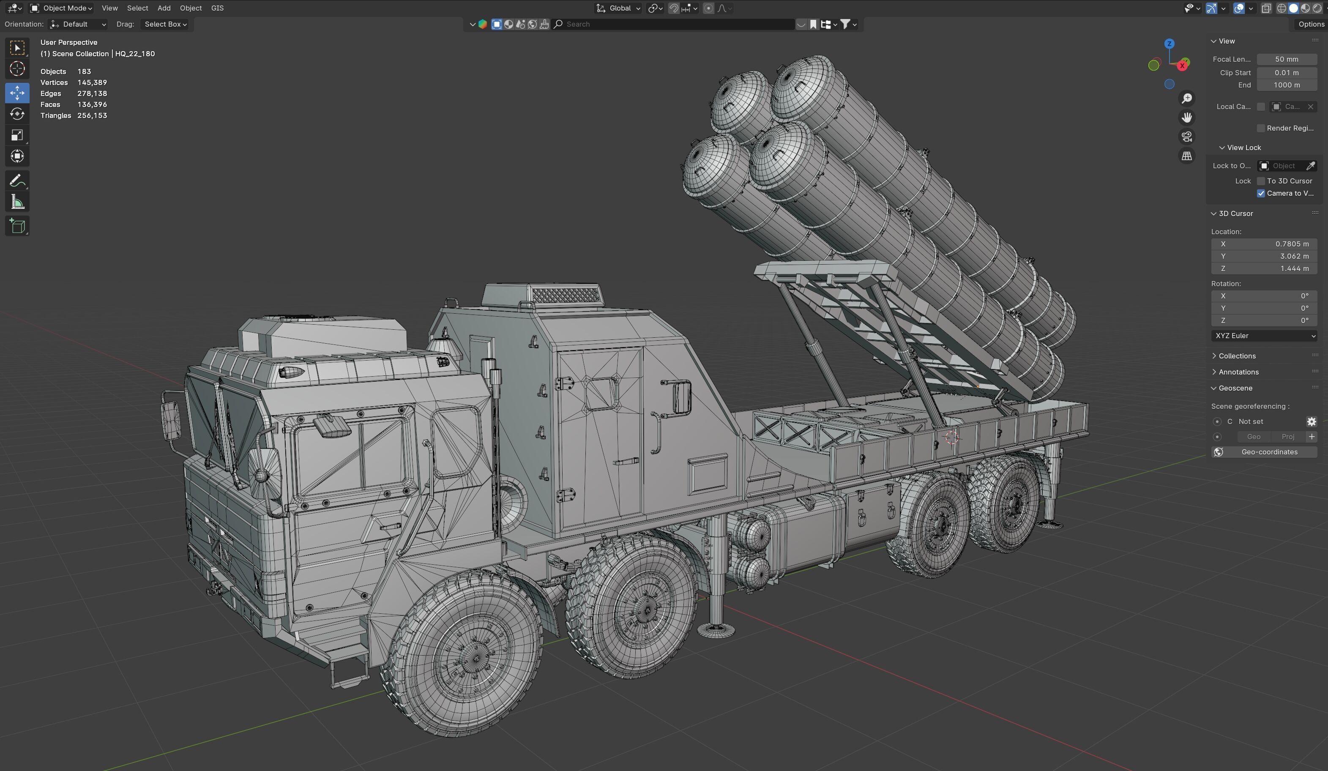Collapse the Geoscene panel
This screenshot has width=1328, height=771.
tap(1232, 388)
